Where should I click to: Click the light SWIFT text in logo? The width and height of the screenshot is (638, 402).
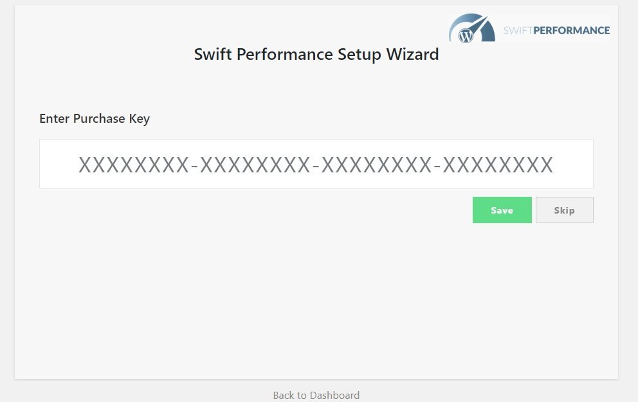coord(518,30)
